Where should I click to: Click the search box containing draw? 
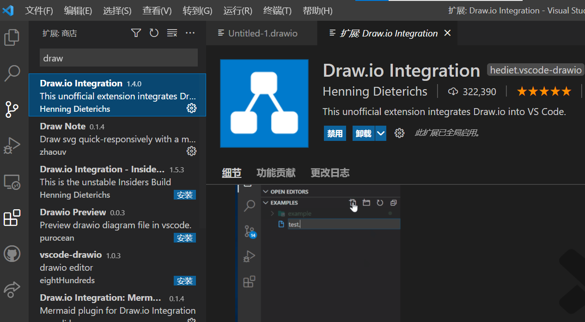pyautogui.click(x=118, y=58)
